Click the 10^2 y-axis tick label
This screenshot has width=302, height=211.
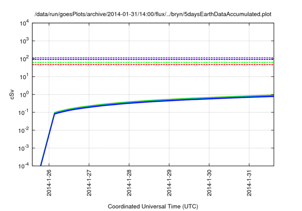coord(24,58)
